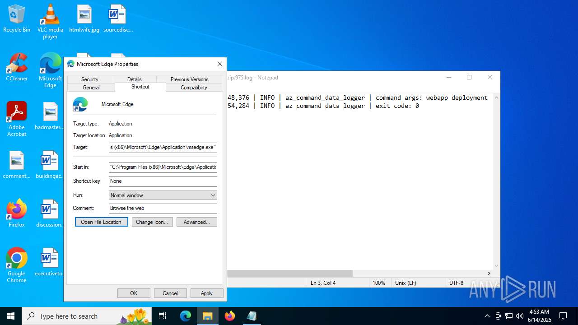This screenshot has width=578, height=325.
Task: Select the Adobe Acrobat desktop shortcut
Action: click(x=17, y=119)
